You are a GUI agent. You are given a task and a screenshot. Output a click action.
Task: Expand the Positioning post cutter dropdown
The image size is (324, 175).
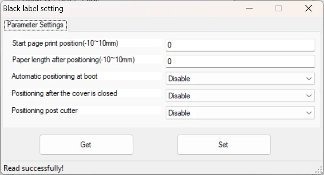[240, 113]
